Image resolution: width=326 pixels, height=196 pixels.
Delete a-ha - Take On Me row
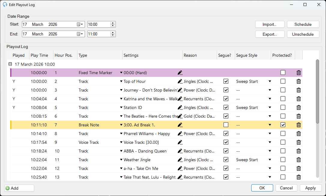[299, 169]
